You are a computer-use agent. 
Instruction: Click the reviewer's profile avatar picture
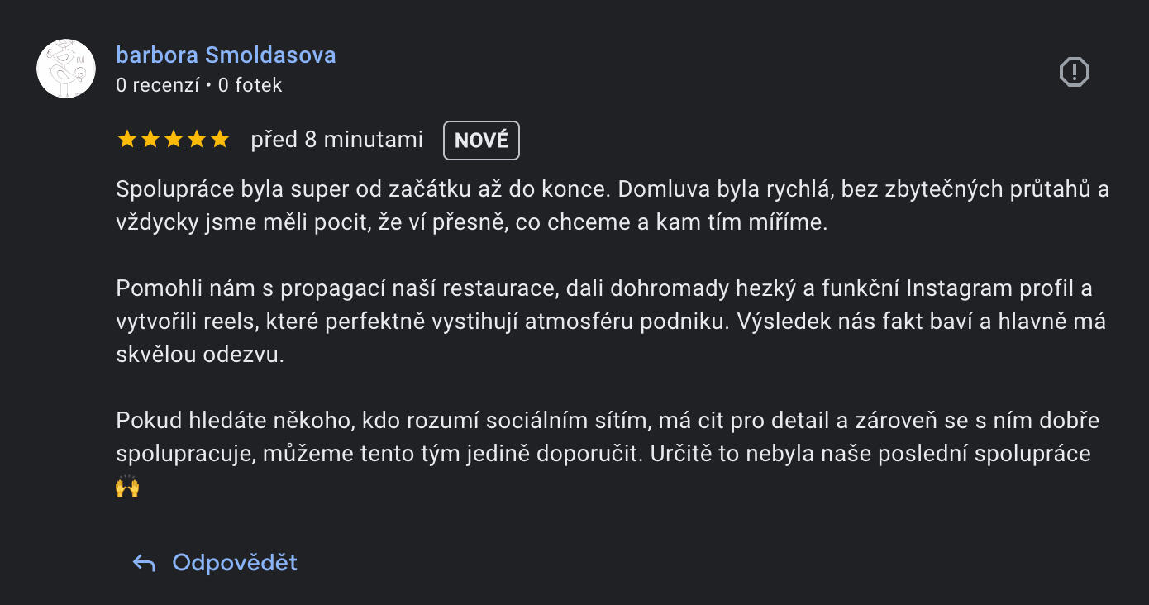[66, 69]
